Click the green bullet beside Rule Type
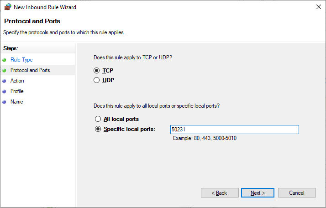The image size is (326, 208). 5,60
